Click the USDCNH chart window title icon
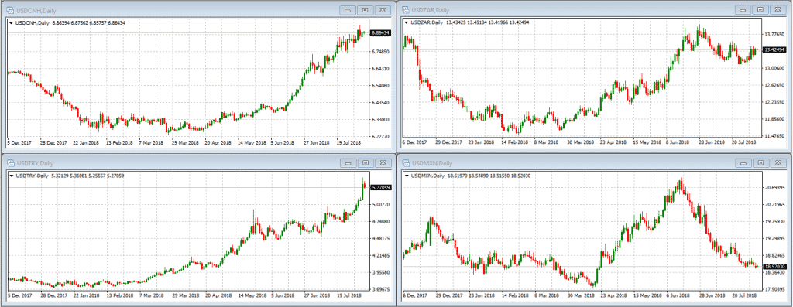This screenshot has width=793, height=307. pyautogui.click(x=9, y=10)
